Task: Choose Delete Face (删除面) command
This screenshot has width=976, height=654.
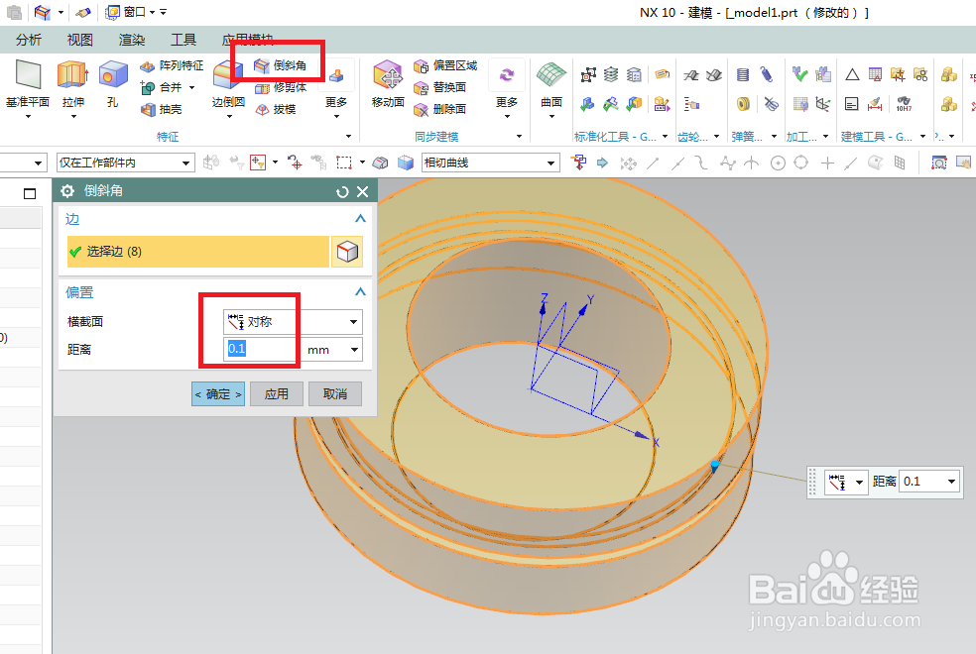Action: point(439,109)
